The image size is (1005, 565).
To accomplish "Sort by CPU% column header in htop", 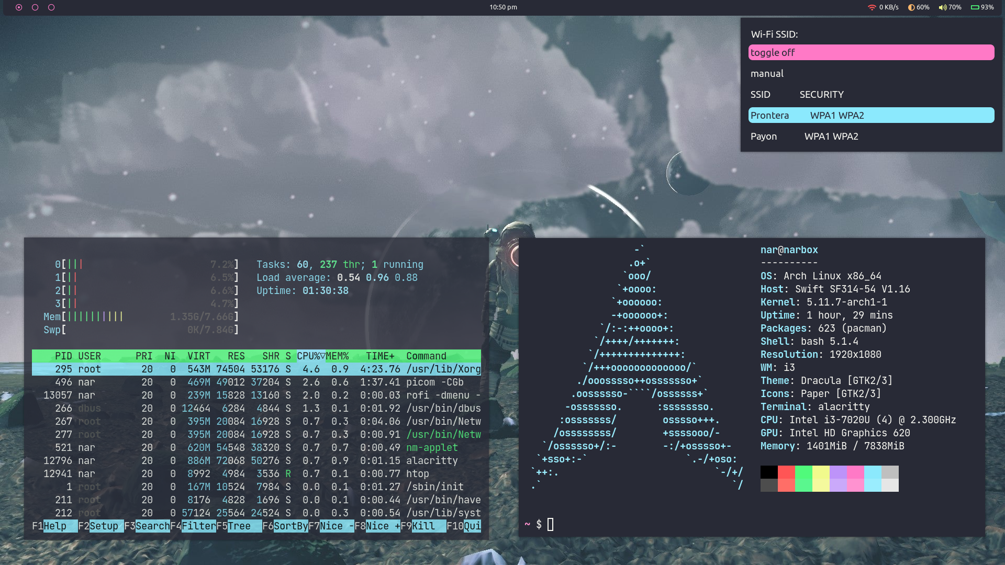I will (x=310, y=356).
